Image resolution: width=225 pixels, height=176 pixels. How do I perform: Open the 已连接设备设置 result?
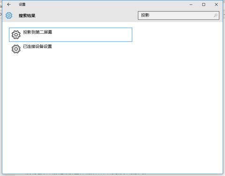point(70,49)
